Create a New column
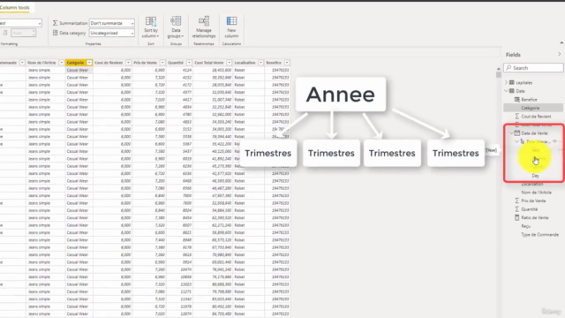The width and height of the screenshot is (565, 318). [231, 27]
